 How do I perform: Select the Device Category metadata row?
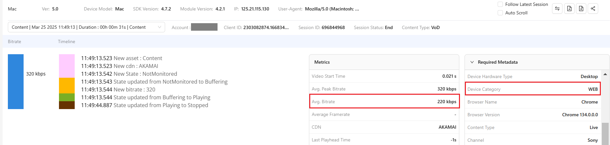[533, 89]
